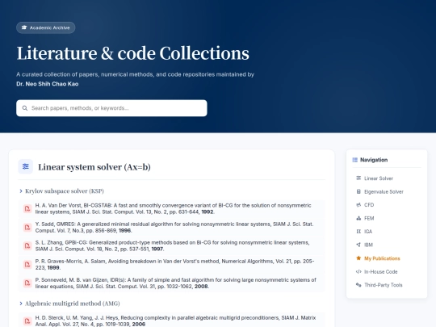Go to My Publications in Navigation

pos(387,258)
